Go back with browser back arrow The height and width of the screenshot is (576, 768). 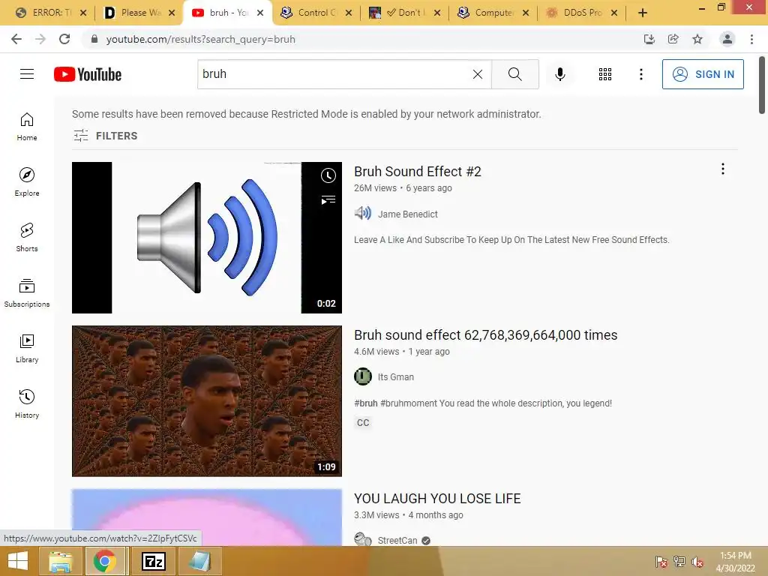tap(16, 39)
